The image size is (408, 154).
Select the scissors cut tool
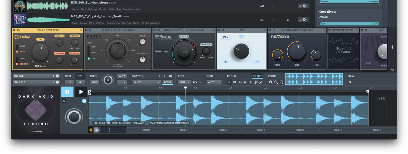pyautogui.click(x=235, y=82)
